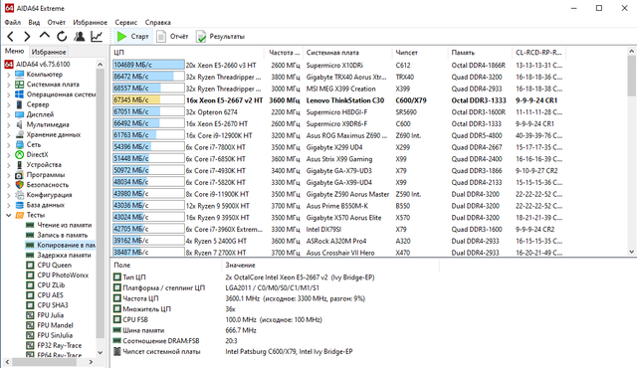The width and height of the screenshot is (637, 368).
Task: Expand the Хранение данных tree node
Action: 9,135
